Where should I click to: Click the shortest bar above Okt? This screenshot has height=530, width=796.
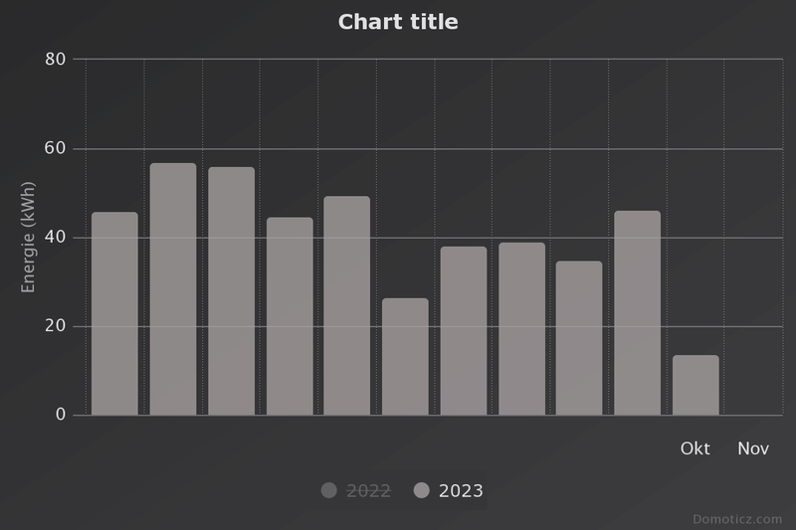point(695,385)
